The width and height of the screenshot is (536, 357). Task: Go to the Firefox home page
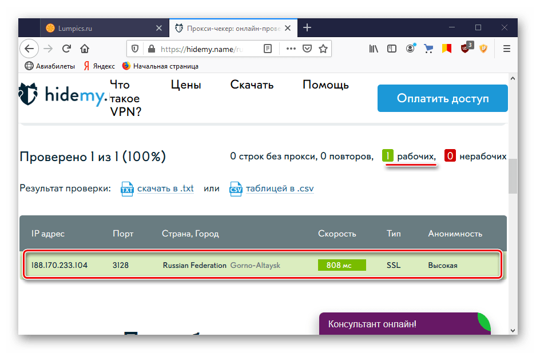click(85, 49)
